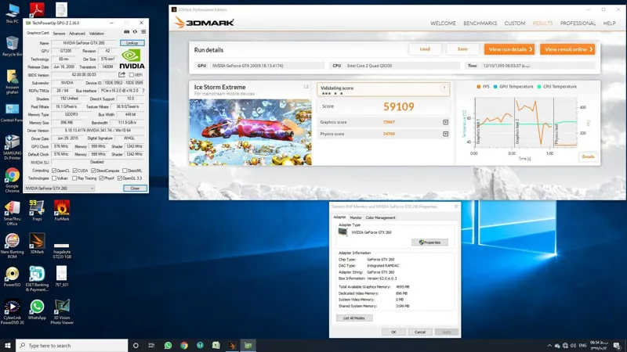Expand the Physics score details

tap(445, 134)
